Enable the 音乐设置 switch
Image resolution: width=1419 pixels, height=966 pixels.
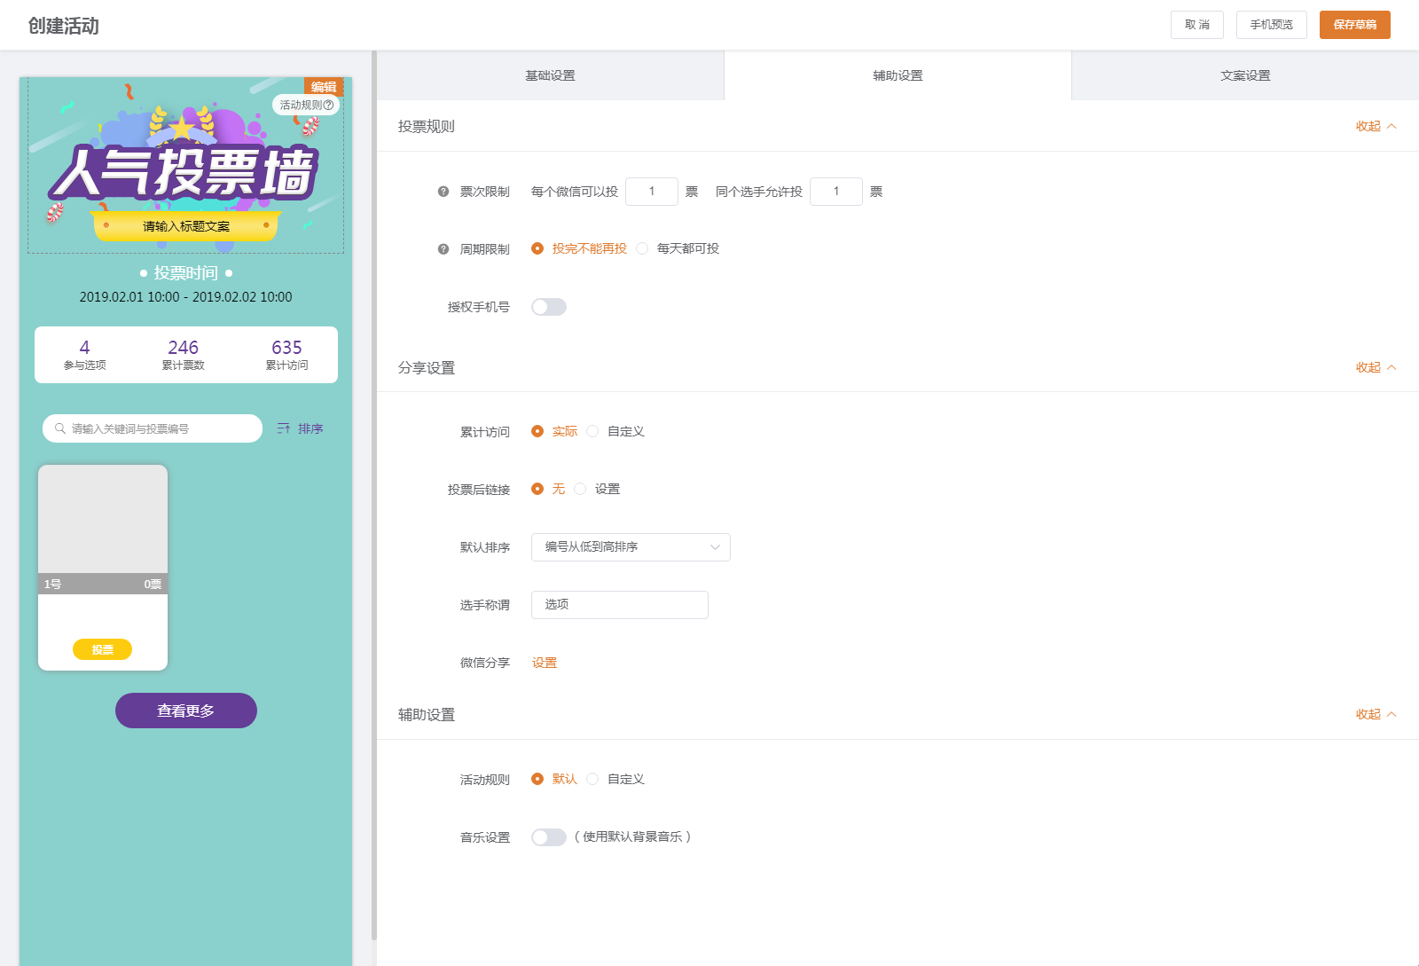[548, 837]
